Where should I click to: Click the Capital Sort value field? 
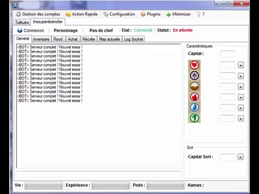pyautogui.click(x=228, y=157)
